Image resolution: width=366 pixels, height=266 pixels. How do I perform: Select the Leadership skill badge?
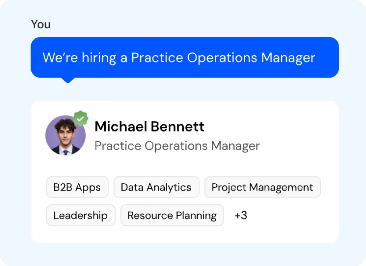[x=81, y=215]
